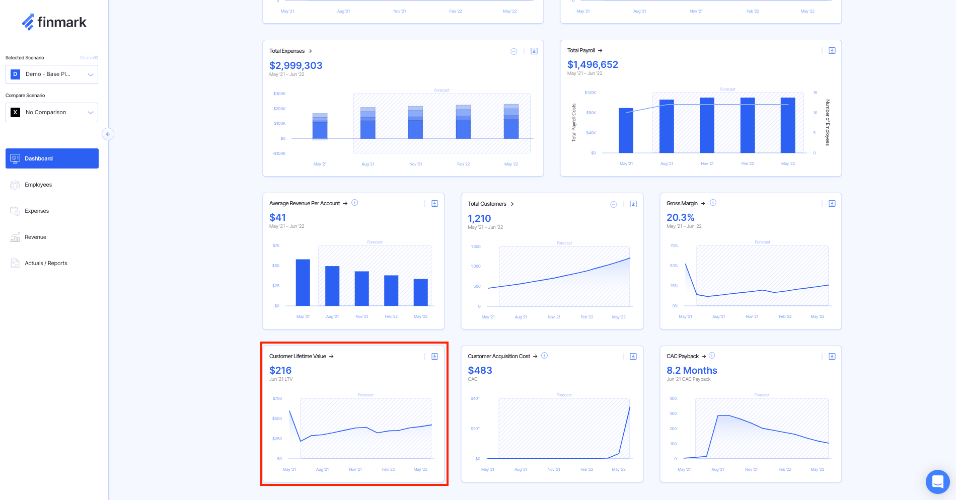Open the Expenses section
This screenshot has height=500, width=956.
tap(37, 211)
